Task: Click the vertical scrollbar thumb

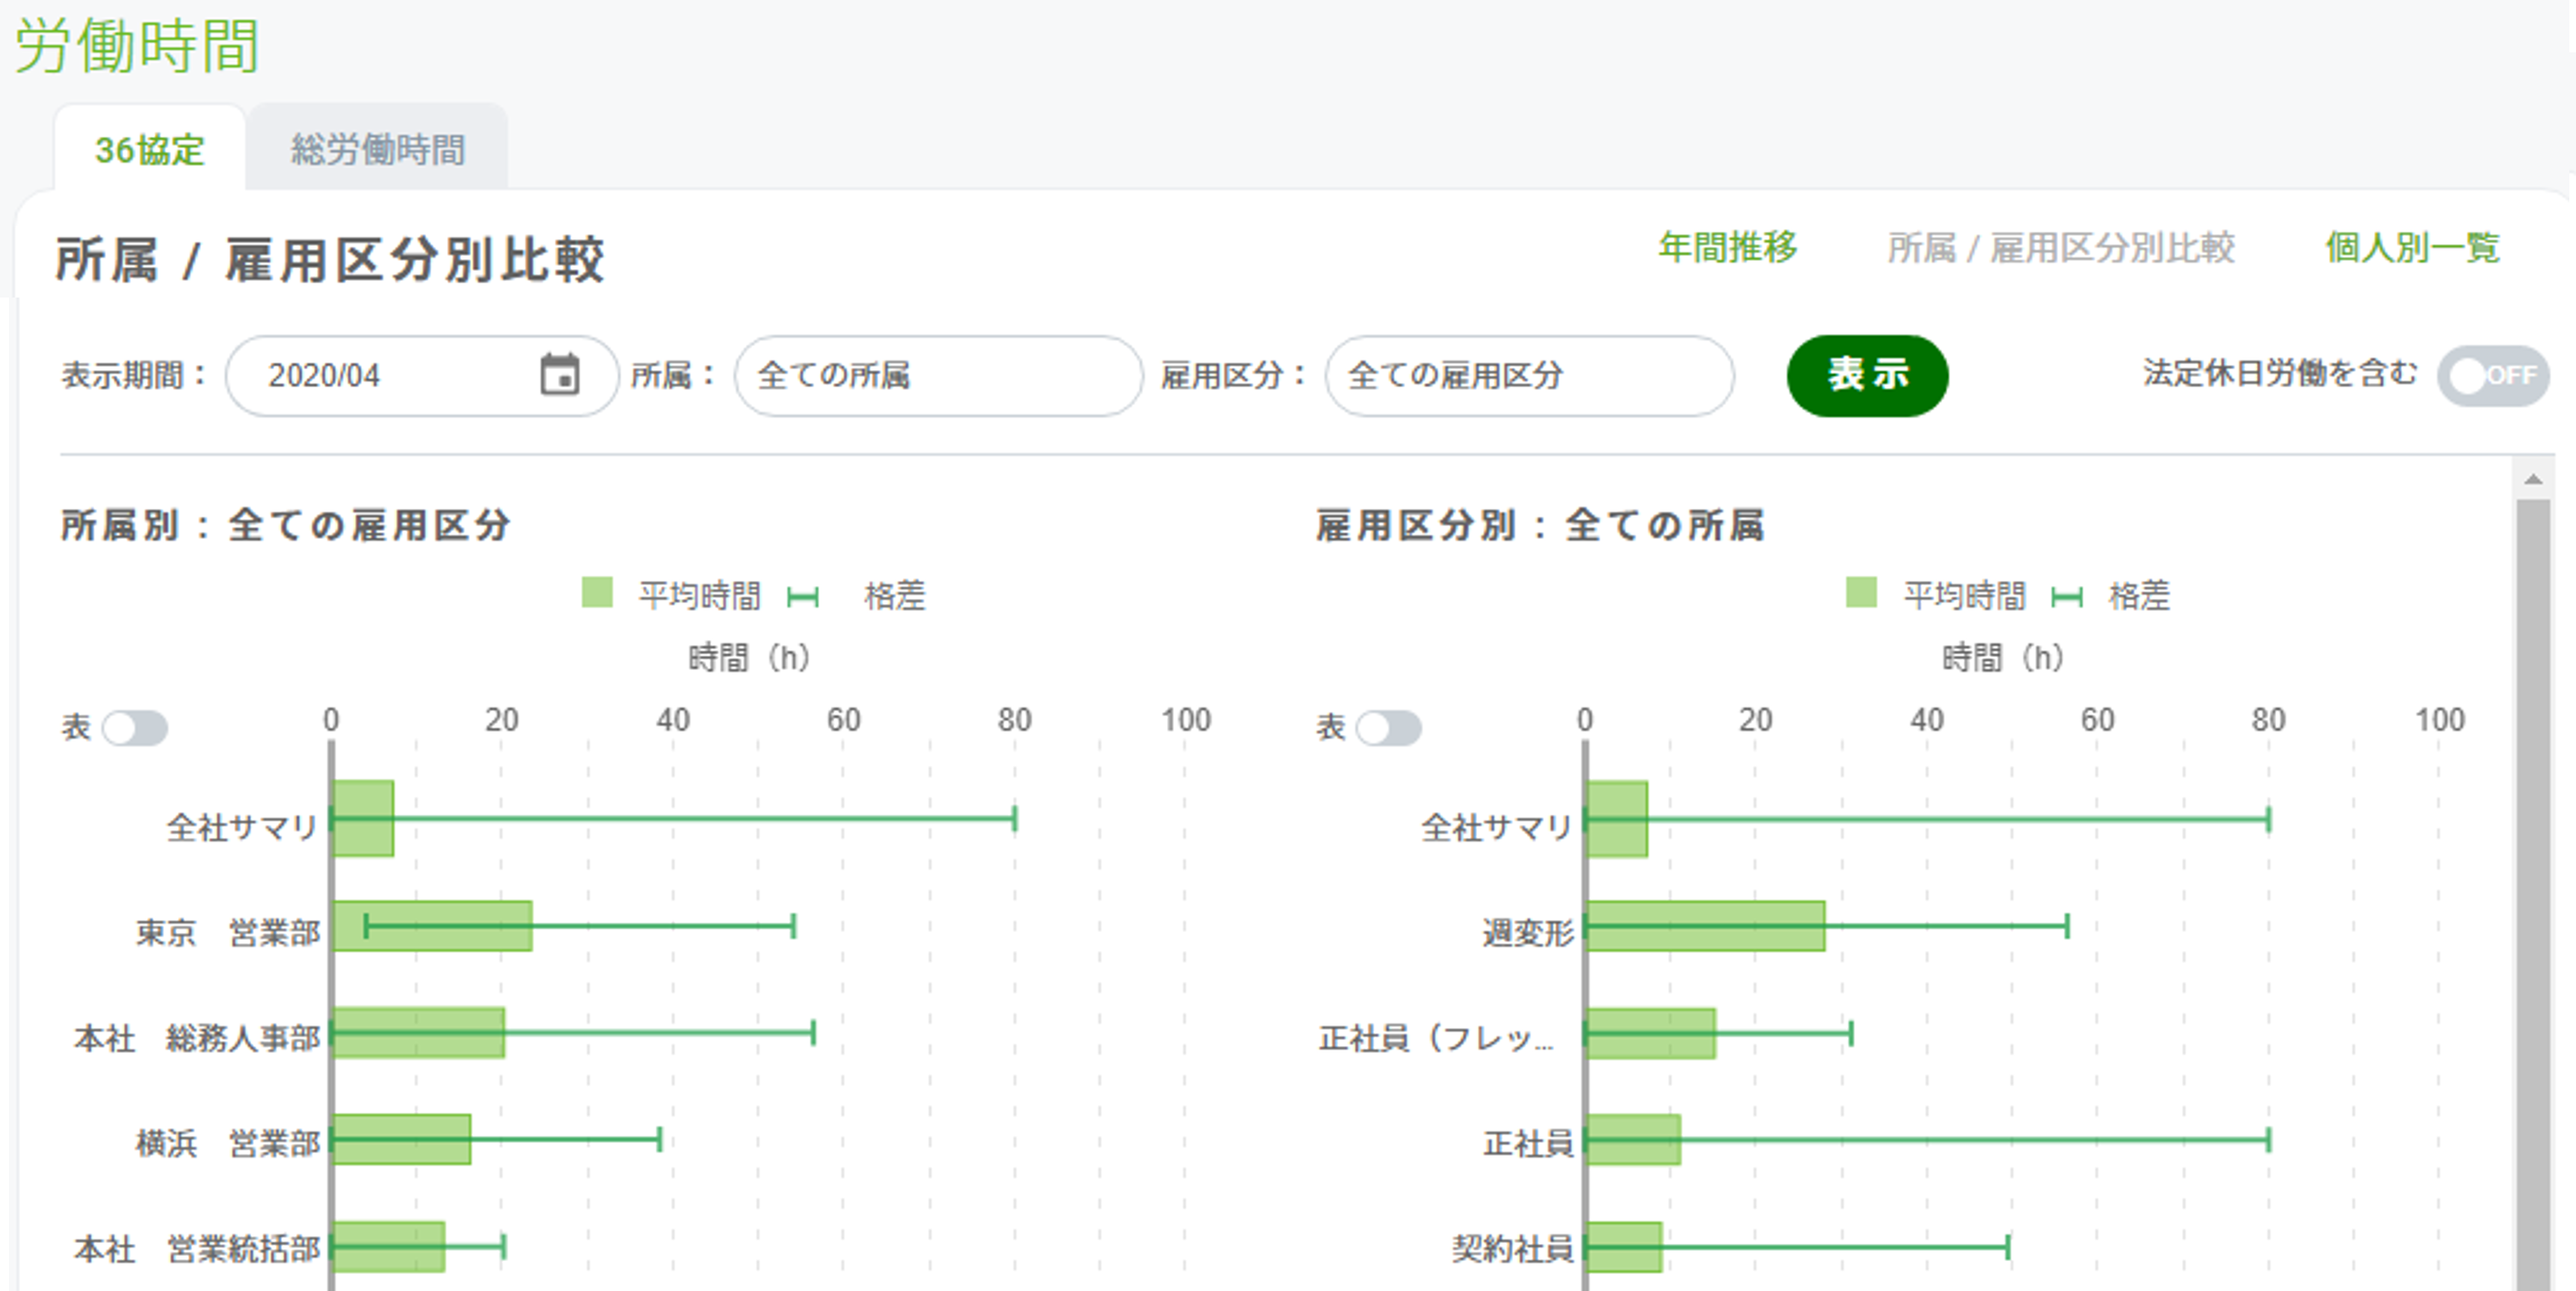Action: point(2533,895)
